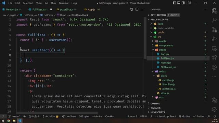The width and height of the screenshot is (219, 123).
Task: Open the Manage gear icon
Action: tap(214, 109)
